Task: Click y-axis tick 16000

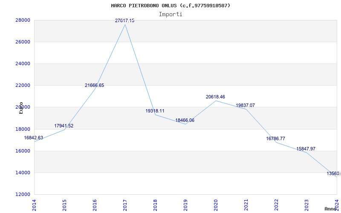Action: (23, 151)
